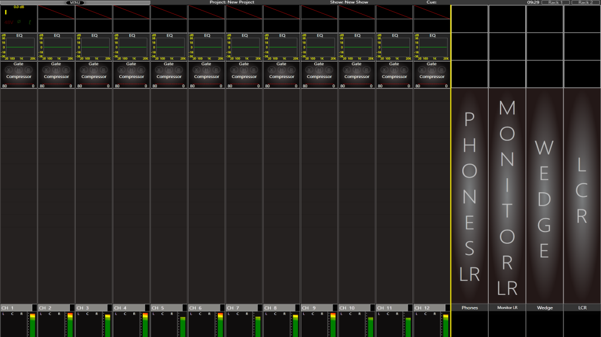Toggle 48V phantom power on channel 1
Screen dimensions: 601x337
[x=9, y=22]
